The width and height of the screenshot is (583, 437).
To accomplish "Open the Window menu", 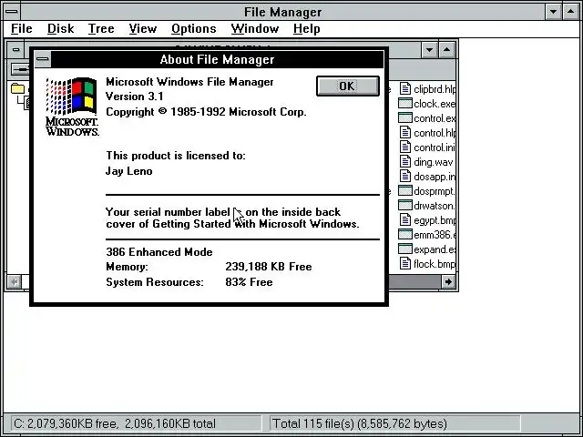I will (255, 28).
